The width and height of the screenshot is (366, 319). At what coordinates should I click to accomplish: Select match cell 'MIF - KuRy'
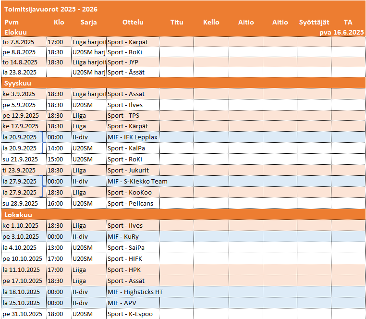[133, 236]
